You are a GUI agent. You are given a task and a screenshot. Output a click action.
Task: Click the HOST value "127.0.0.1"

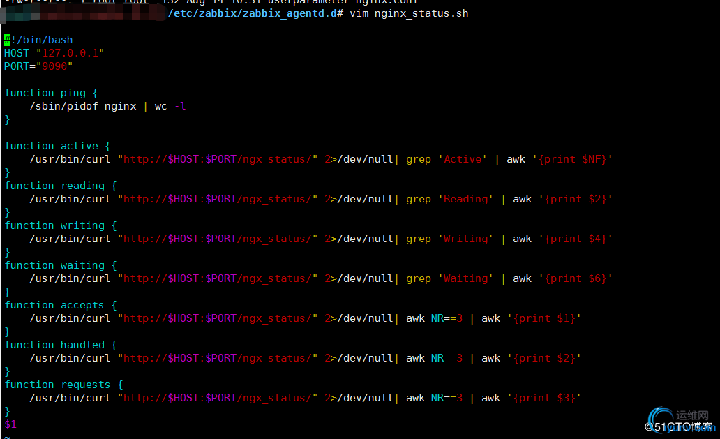click(x=70, y=53)
